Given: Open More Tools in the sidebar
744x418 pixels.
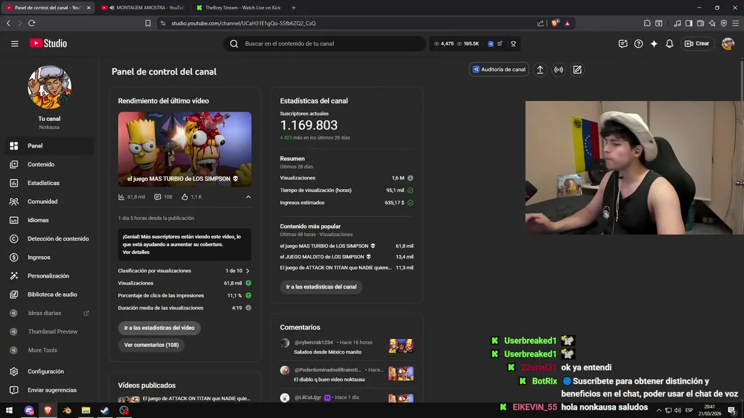Looking at the screenshot, I should point(49,350).
